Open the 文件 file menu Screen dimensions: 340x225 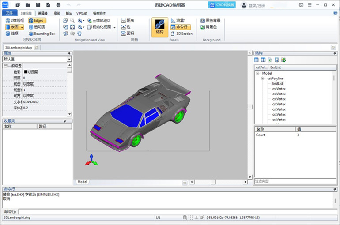(x=9, y=13)
